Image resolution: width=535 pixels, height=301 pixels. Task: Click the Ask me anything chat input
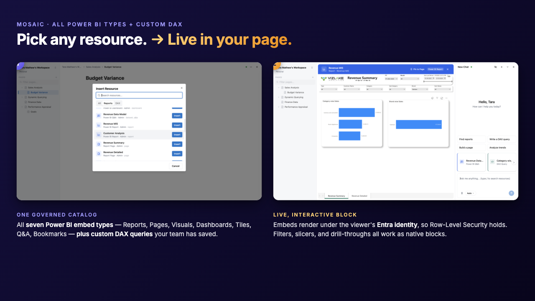[487, 179]
